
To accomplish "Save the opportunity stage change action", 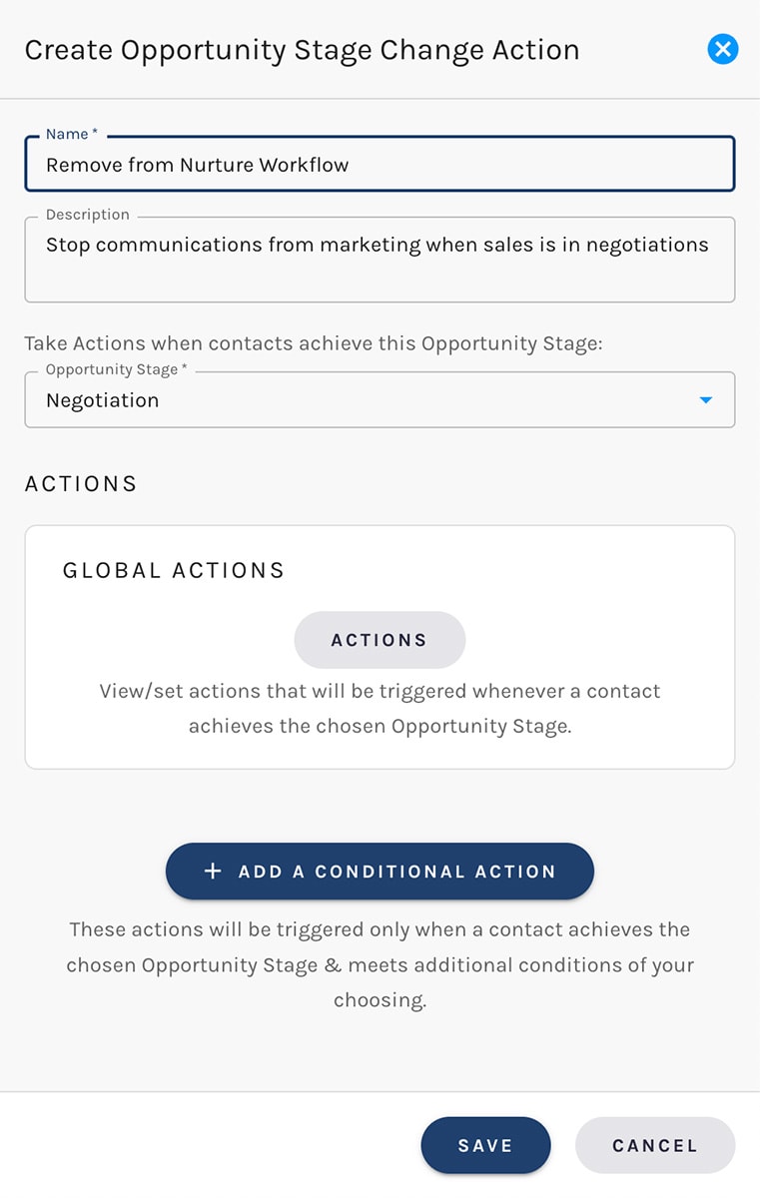I will pos(486,1145).
